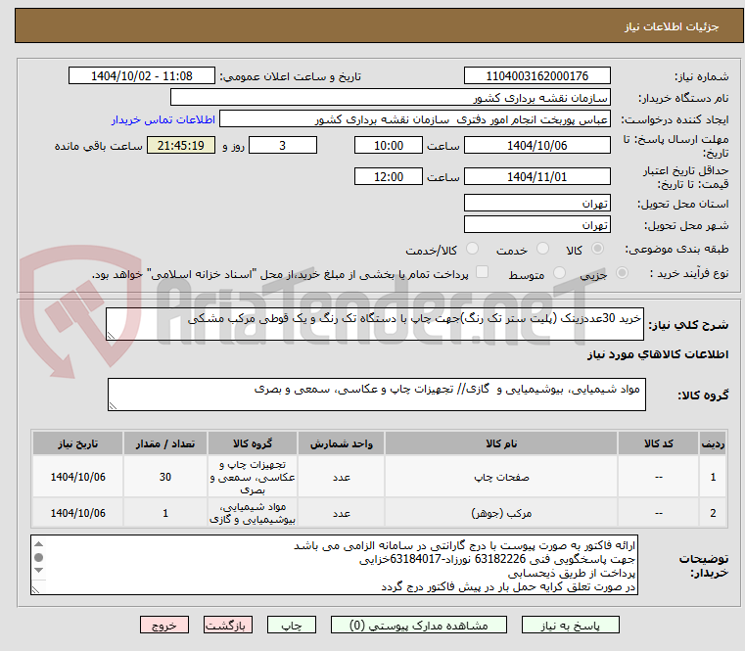Click quantity 1 in the مرکب row

click(164, 513)
